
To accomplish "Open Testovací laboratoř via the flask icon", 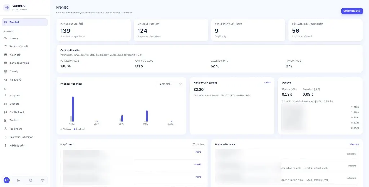I will click(x=6, y=137).
